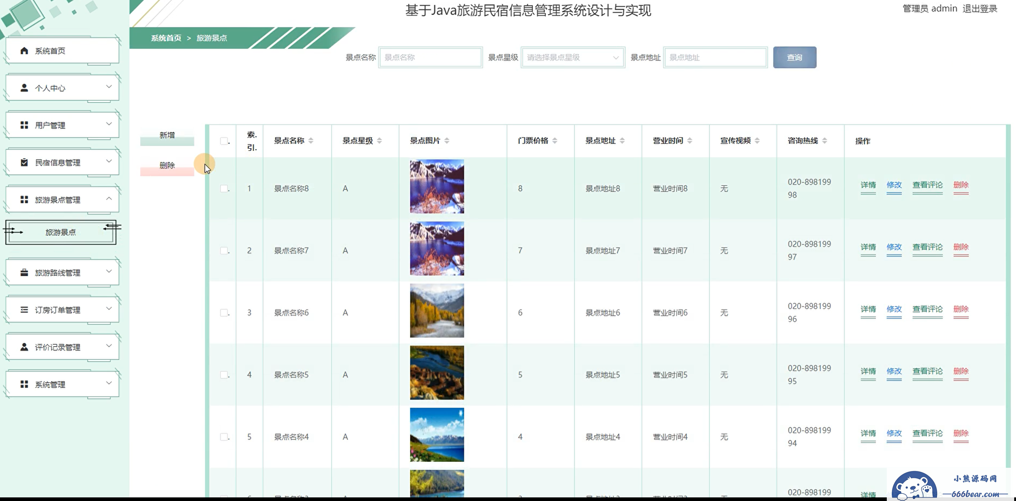The width and height of the screenshot is (1016, 501).
Task: Check the row checkbox for 景点名称6
Action: point(224,313)
